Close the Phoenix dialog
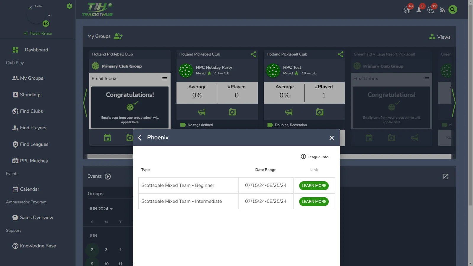 click(332, 138)
